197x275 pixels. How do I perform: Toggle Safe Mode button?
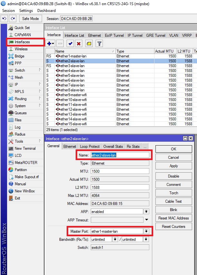[31, 19]
